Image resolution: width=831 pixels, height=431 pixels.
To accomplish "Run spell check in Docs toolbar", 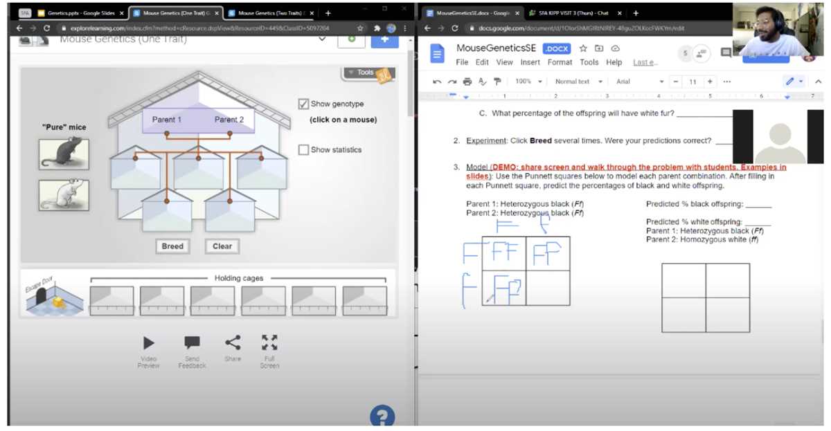I will (x=483, y=82).
